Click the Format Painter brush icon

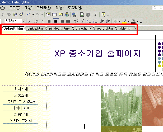(x=21, y=15)
